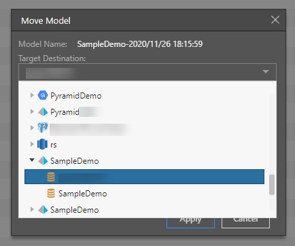This screenshot has width=295, height=246.
Task: Select the SampleDemo database entry
Action: (x=82, y=194)
